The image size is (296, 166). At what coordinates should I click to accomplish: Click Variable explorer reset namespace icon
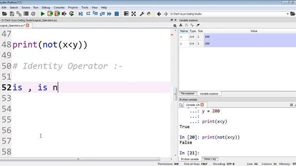pyautogui.click(x=192, y=25)
